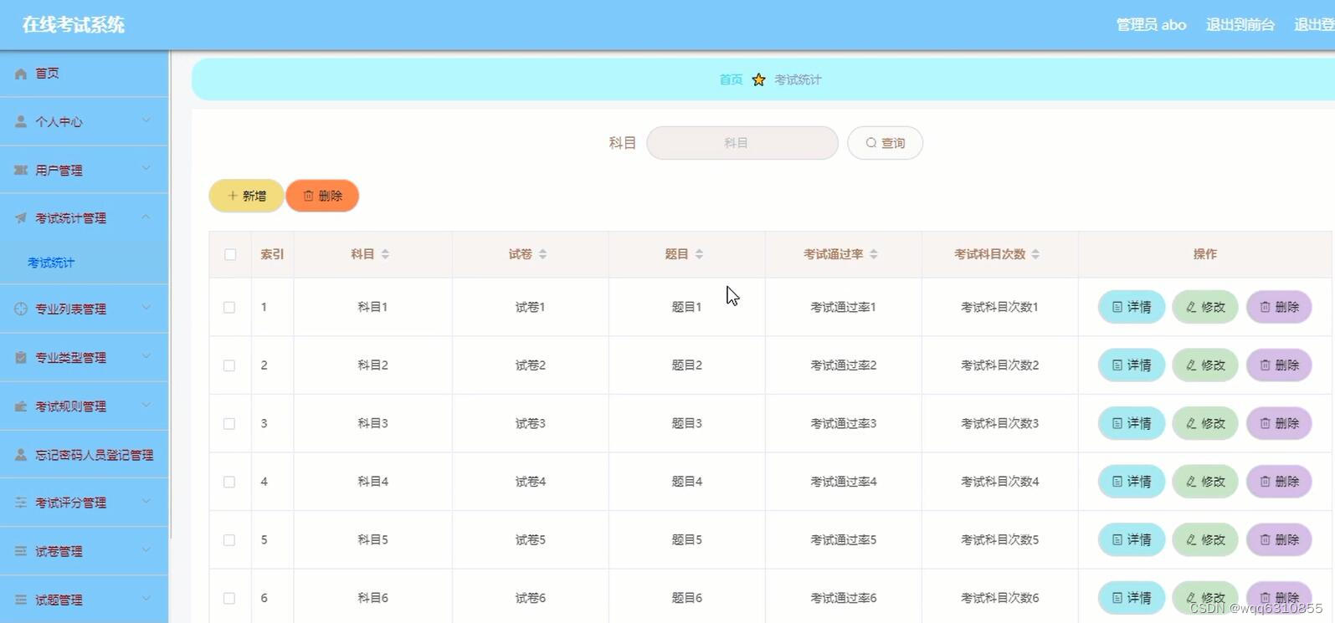1335x623 pixels.
Task: Click the list icon beside 试题管理
Action: pos(21,600)
